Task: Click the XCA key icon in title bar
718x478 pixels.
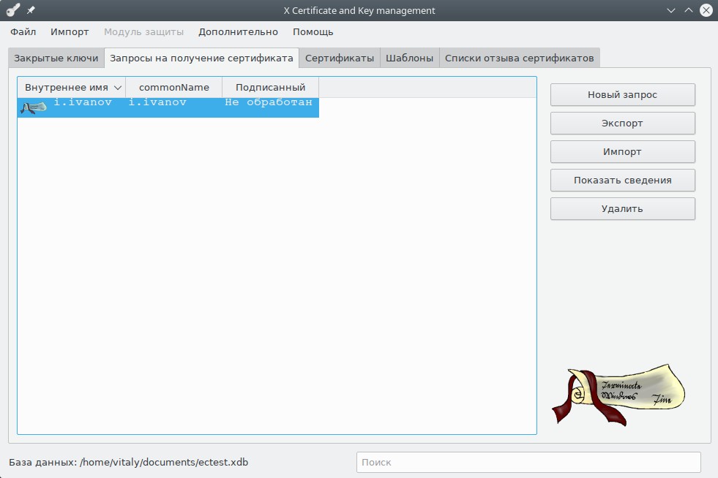Action: pyautogui.click(x=12, y=10)
